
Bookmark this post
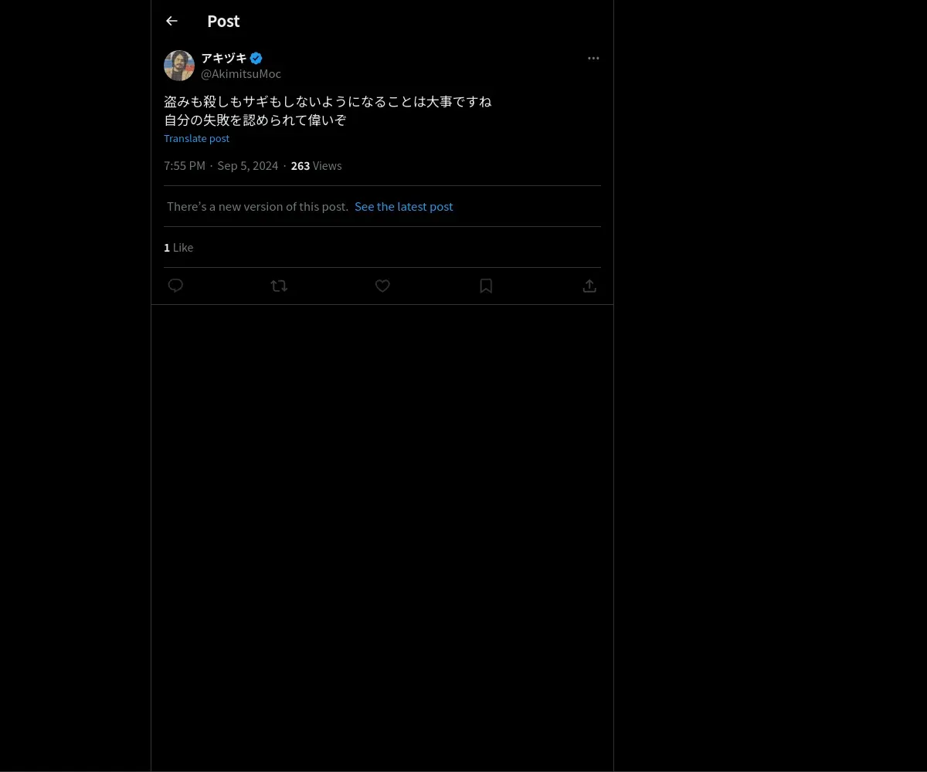point(486,286)
